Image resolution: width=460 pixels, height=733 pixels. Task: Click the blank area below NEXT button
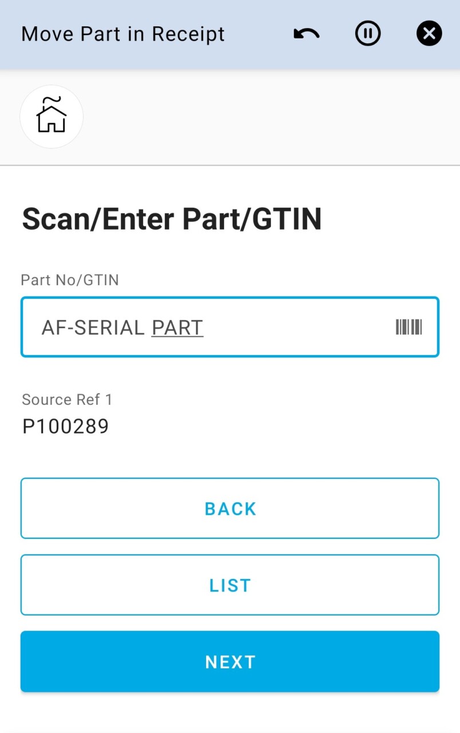tap(230, 713)
